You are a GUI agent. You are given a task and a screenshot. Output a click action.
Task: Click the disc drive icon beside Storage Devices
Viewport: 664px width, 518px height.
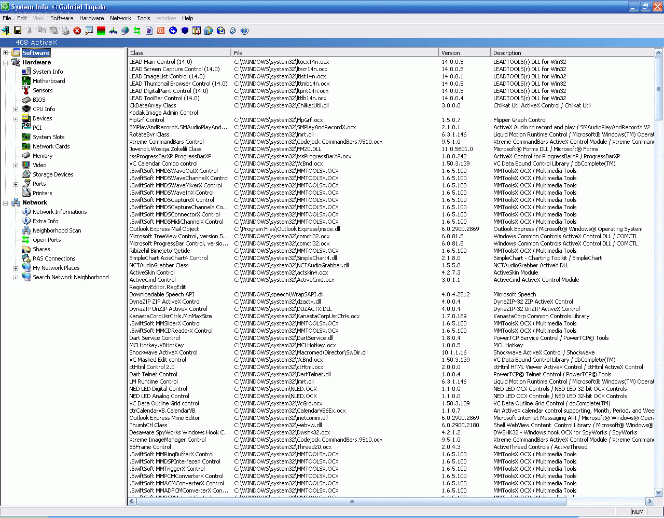click(26, 174)
